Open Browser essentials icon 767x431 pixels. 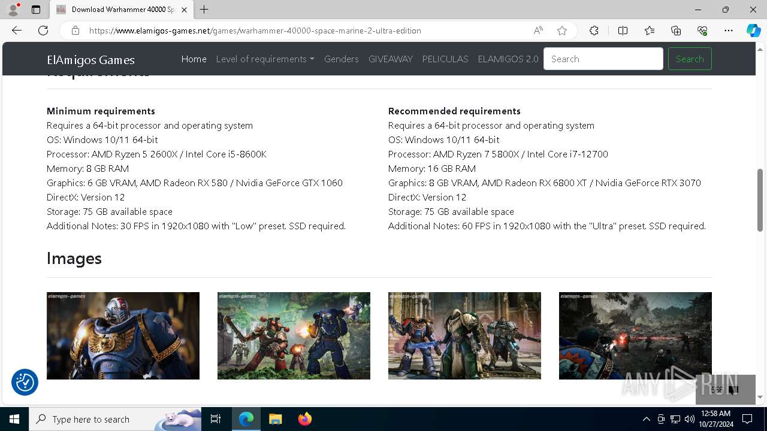click(702, 31)
